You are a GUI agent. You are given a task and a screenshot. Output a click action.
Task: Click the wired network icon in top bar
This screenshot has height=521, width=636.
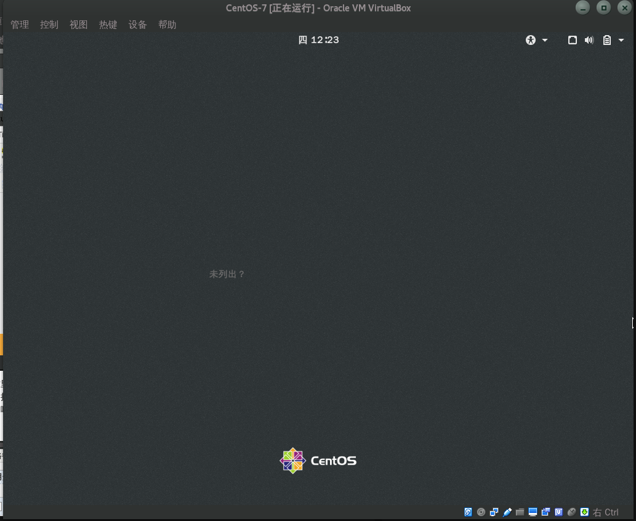[573, 40]
